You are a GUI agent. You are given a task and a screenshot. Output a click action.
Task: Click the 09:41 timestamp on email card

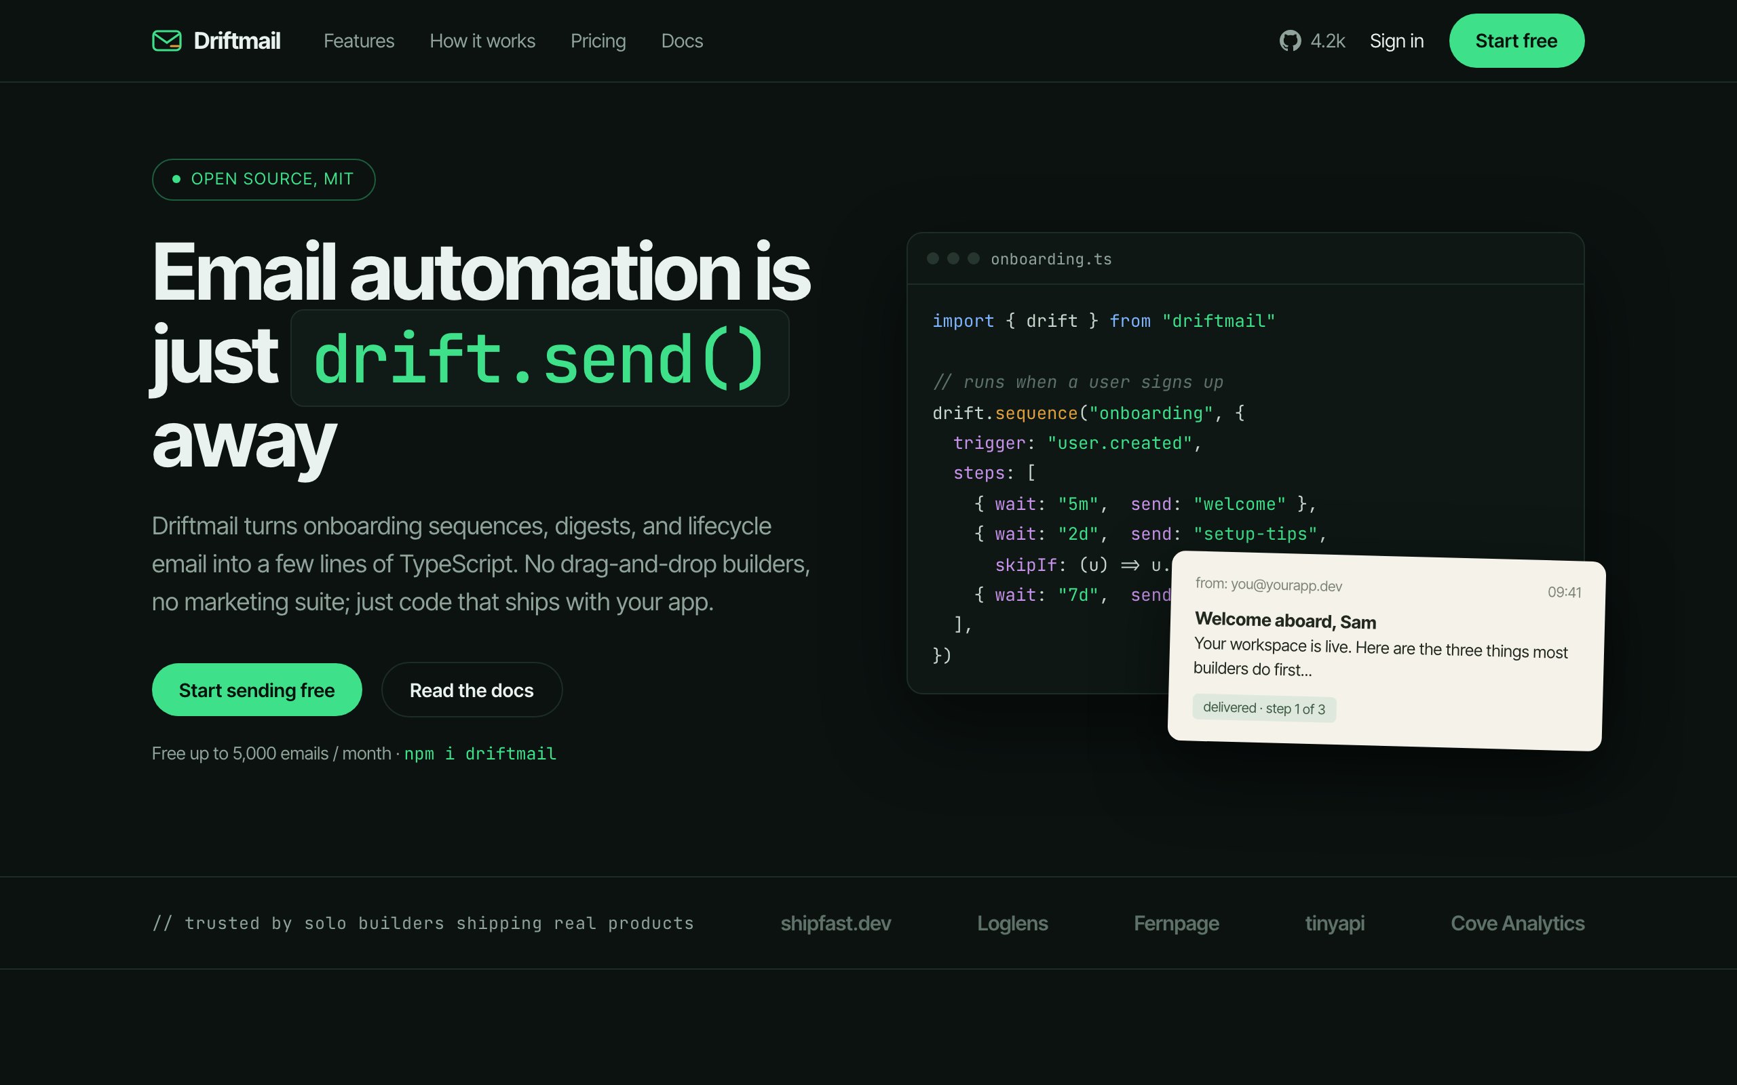point(1564,592)
